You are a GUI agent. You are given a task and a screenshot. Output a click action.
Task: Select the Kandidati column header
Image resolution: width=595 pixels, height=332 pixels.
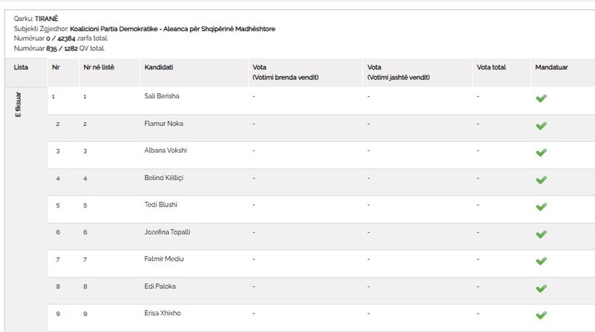point(159,67)
